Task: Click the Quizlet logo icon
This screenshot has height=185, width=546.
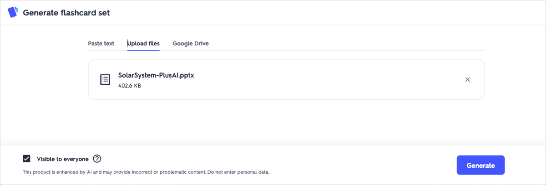Action: (x=13, y=12)
